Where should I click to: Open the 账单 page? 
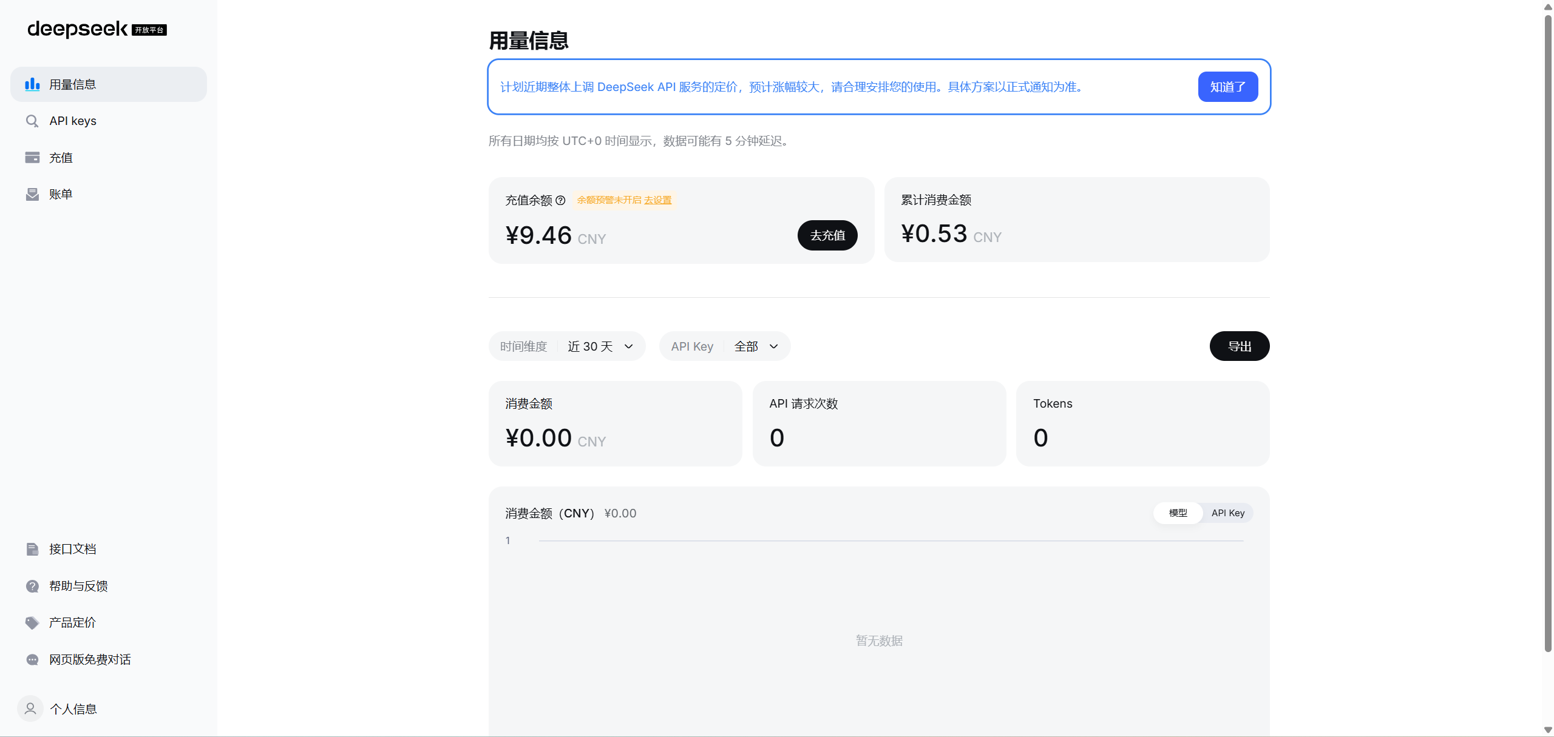tap(109, 194)
